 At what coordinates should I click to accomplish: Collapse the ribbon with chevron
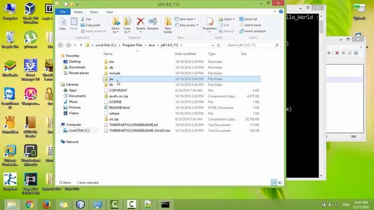click(x=275, y=12)
